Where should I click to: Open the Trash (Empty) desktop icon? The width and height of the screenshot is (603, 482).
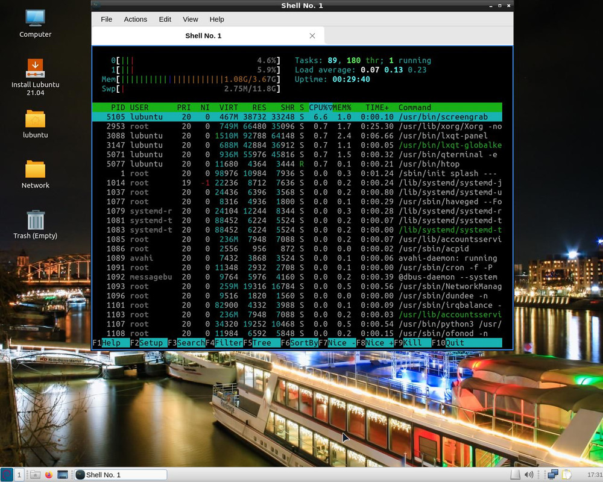[36, 225]
